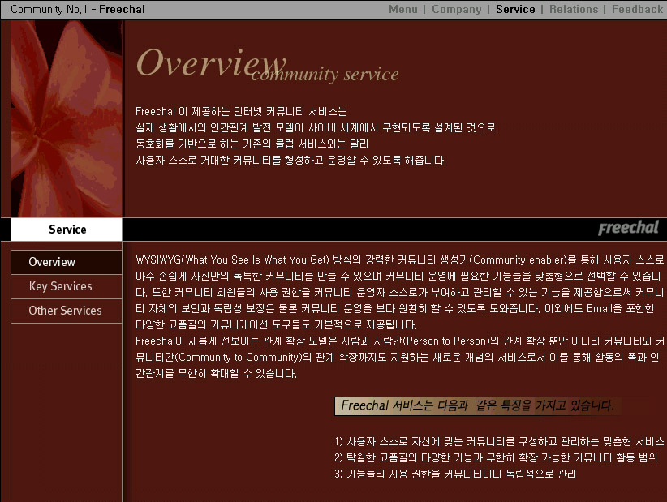Viewport: 667px width, 502px height.
Task: Click the line starting '실제 생활에서의 인간관계'
Action: click(x=315, y=128)
